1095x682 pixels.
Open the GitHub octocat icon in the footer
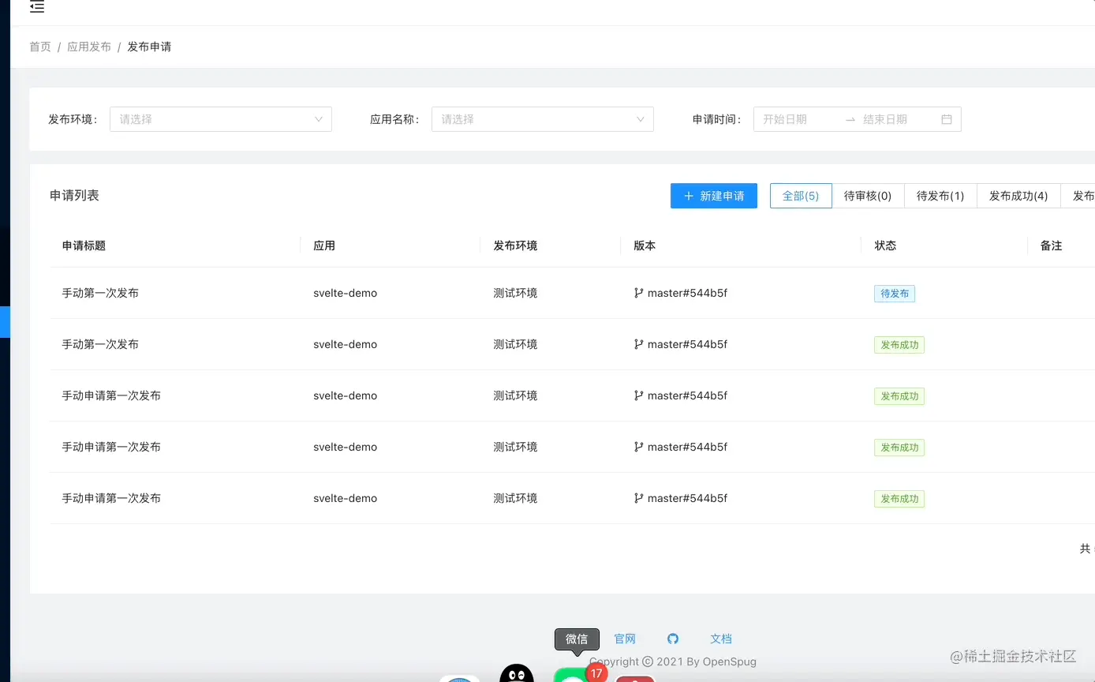pos(673,639)
